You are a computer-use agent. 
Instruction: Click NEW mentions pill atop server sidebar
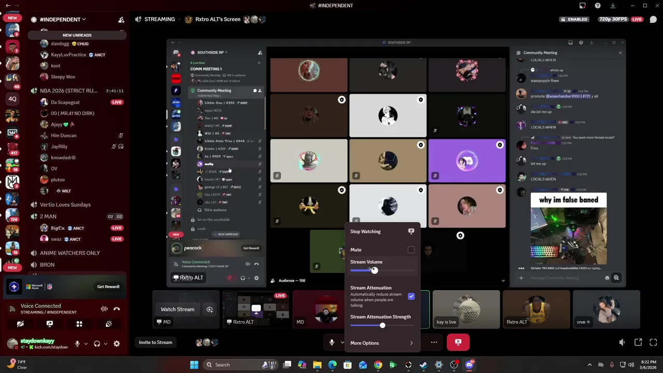pos(12,18)
